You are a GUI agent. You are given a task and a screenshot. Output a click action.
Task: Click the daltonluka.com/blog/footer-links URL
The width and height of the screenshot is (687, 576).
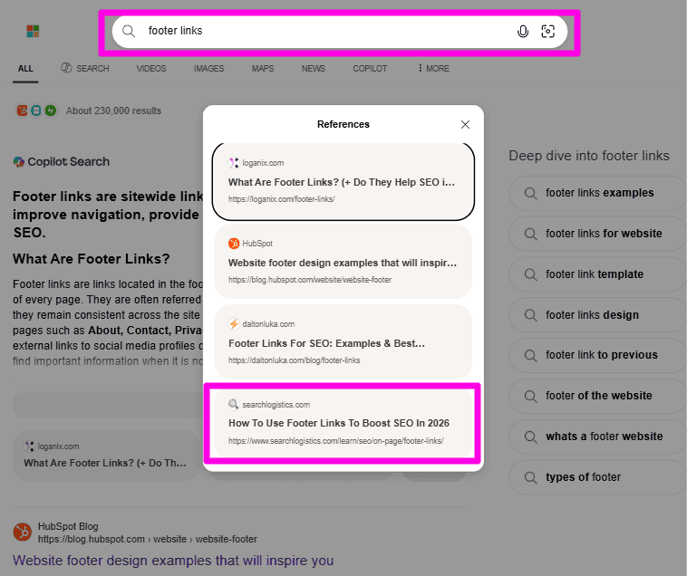click(x=294, y=360)
